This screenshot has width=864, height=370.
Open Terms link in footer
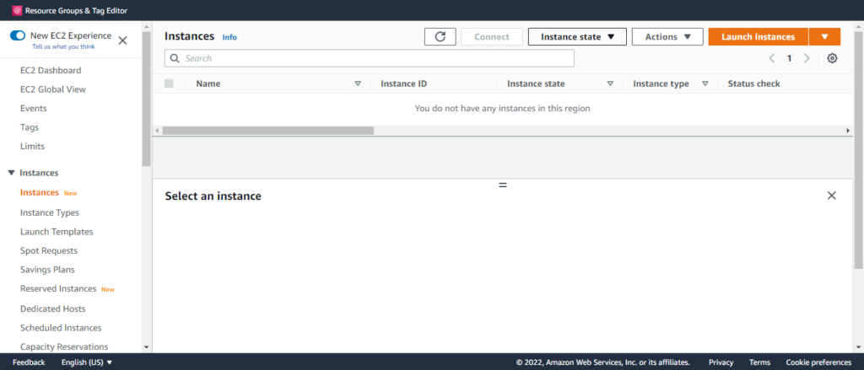760,362
